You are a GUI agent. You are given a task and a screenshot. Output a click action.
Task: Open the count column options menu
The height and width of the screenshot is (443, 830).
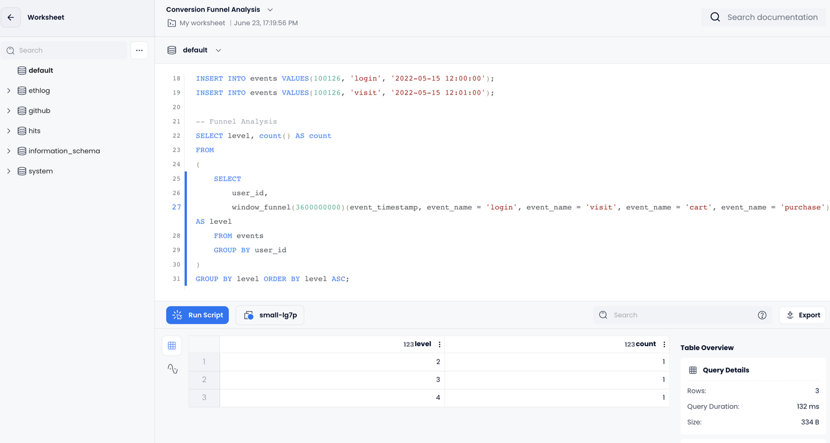click(x=664, y=345)
